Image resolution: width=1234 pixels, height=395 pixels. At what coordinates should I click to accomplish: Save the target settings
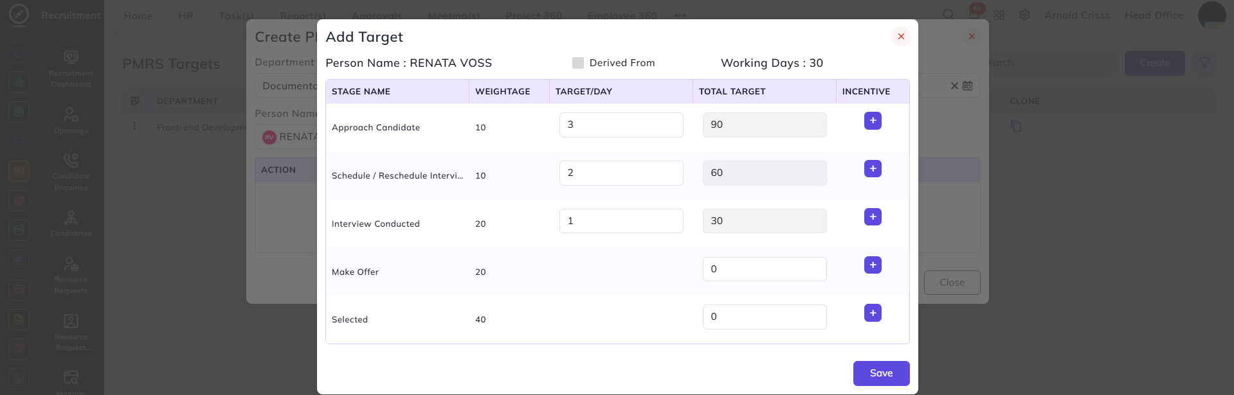881,373
